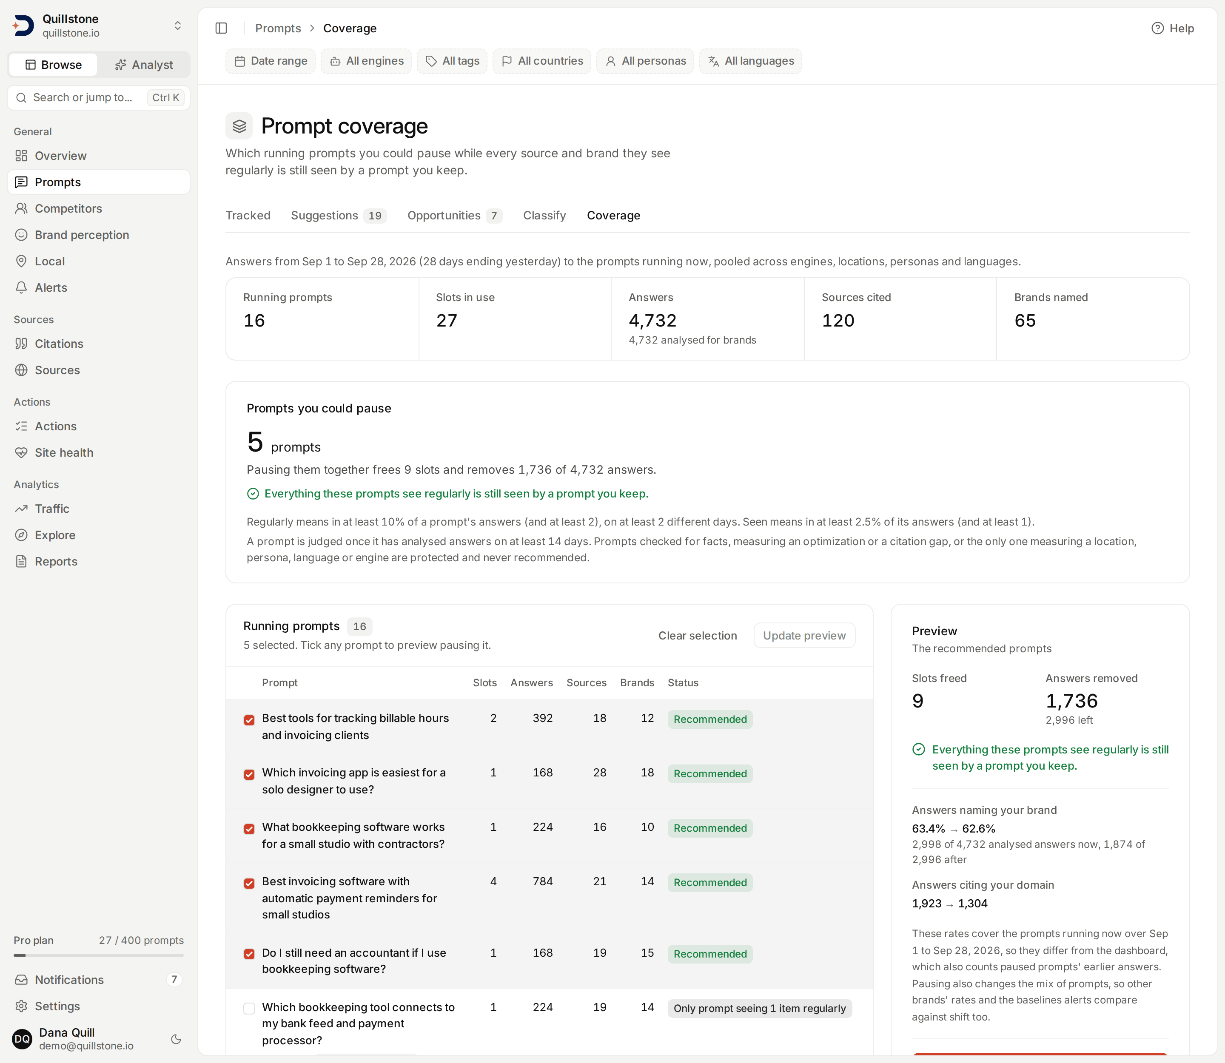The width and height of the screenshot is (1225, 1063).
Task: Open Reports page
Action: point(99,561)
